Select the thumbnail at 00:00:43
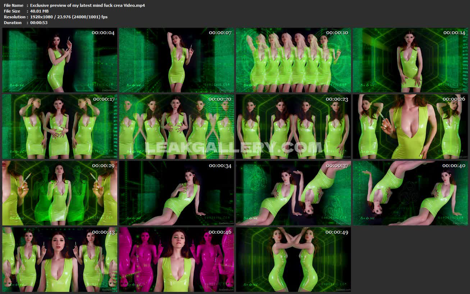Screen dimensions: 470x294 coord(60,259)
